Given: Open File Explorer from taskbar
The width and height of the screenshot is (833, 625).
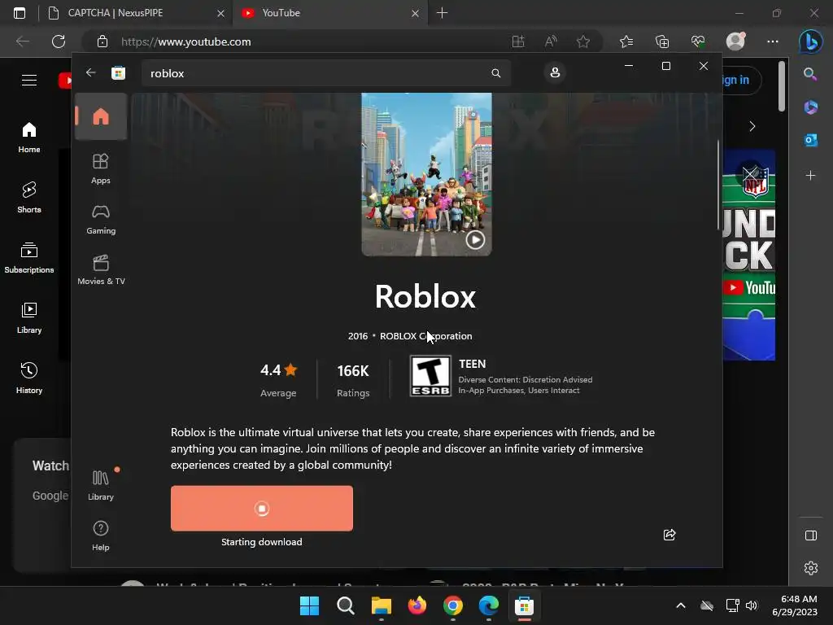Looking at the screenshot, I should pyautogui.click(x=381, y=605).
